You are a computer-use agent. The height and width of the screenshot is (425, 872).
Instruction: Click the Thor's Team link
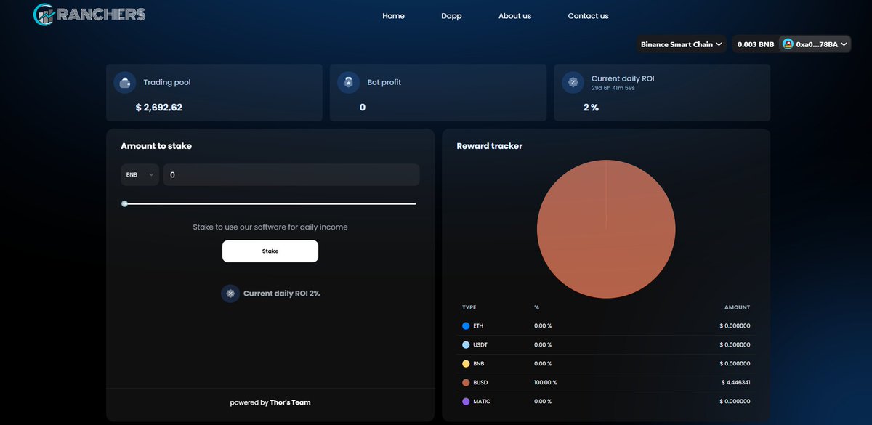(x=291, y=402)
